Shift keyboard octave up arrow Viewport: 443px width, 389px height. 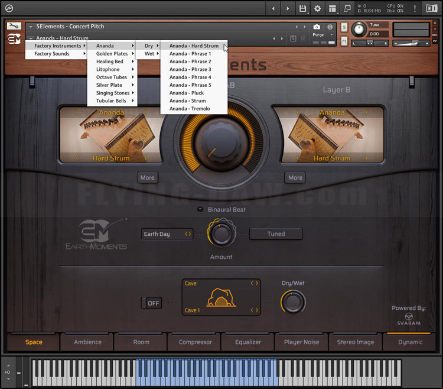click(x=8, y=365)
